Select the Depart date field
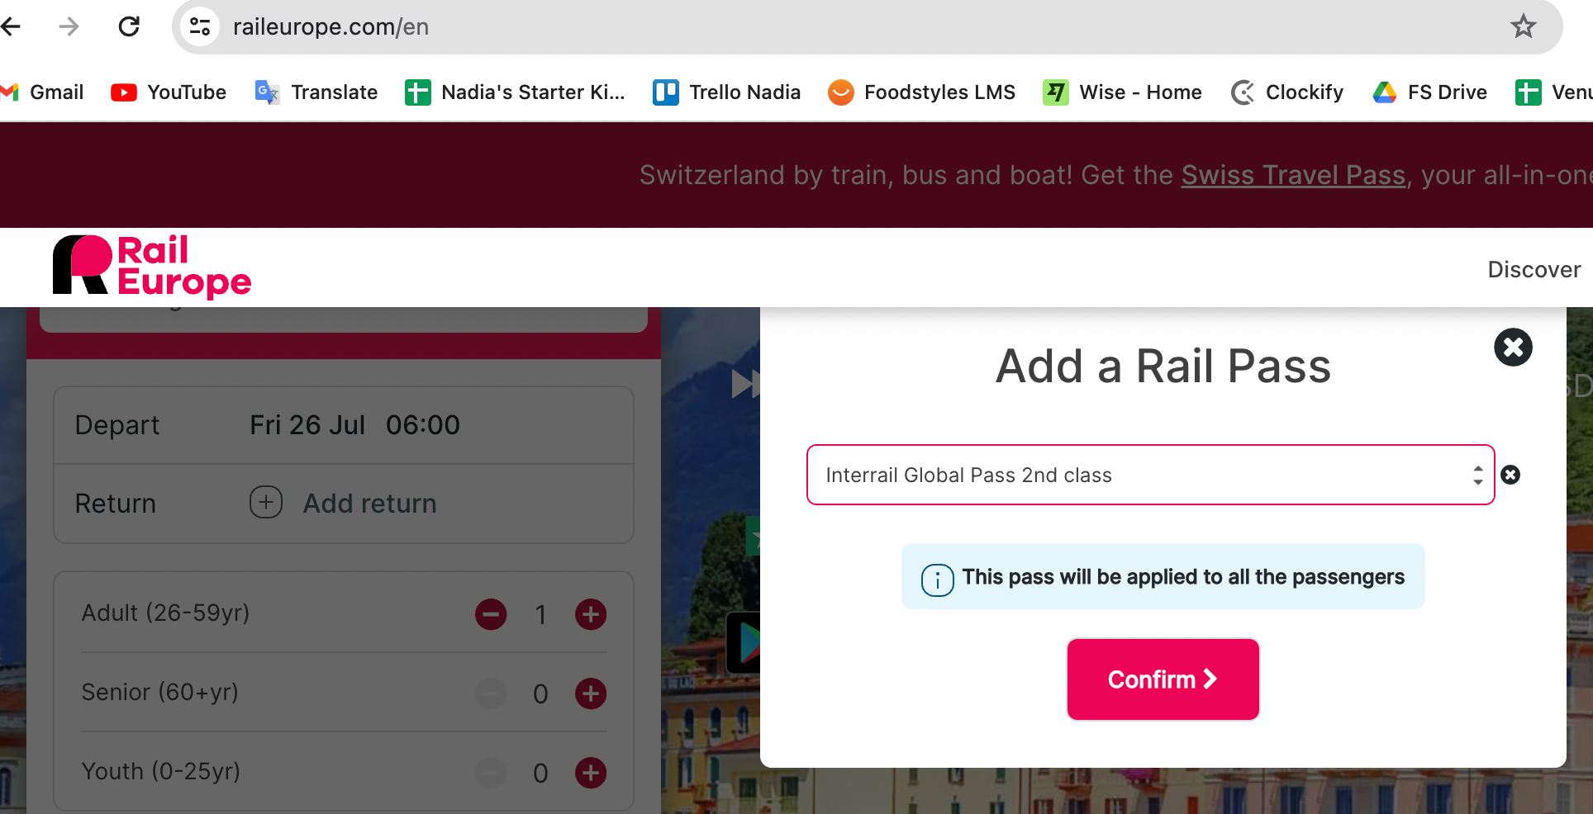This screenshot has height=814, width=1593. tap(344, 425)
